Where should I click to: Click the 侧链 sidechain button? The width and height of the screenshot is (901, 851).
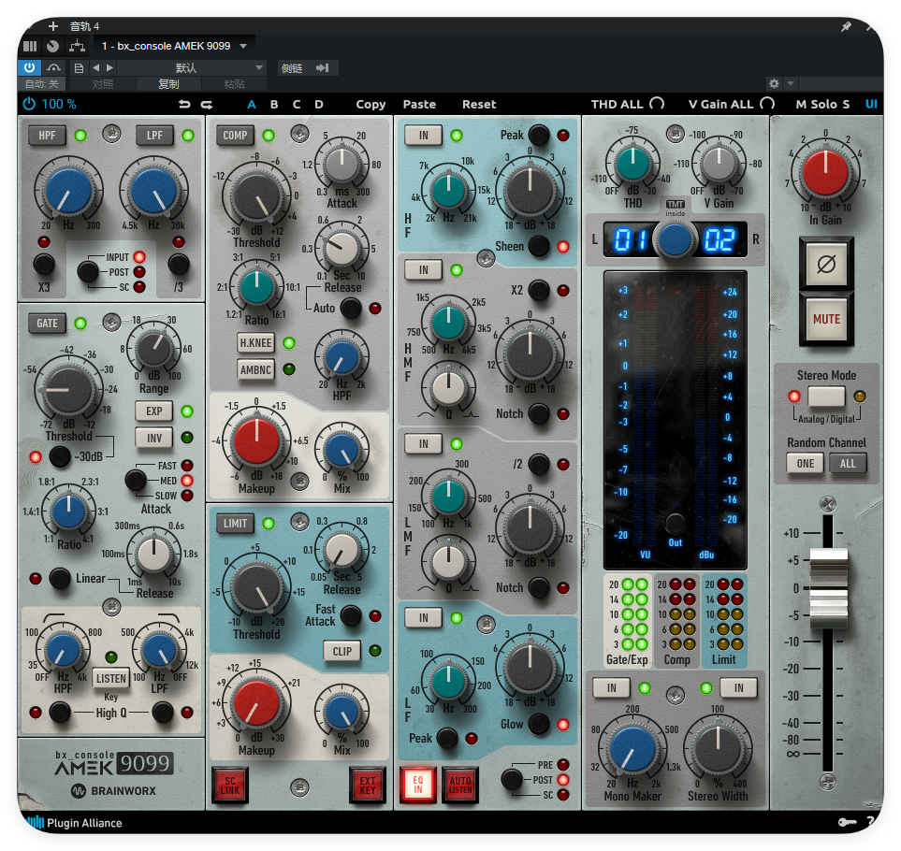click(x=292, y=67)
